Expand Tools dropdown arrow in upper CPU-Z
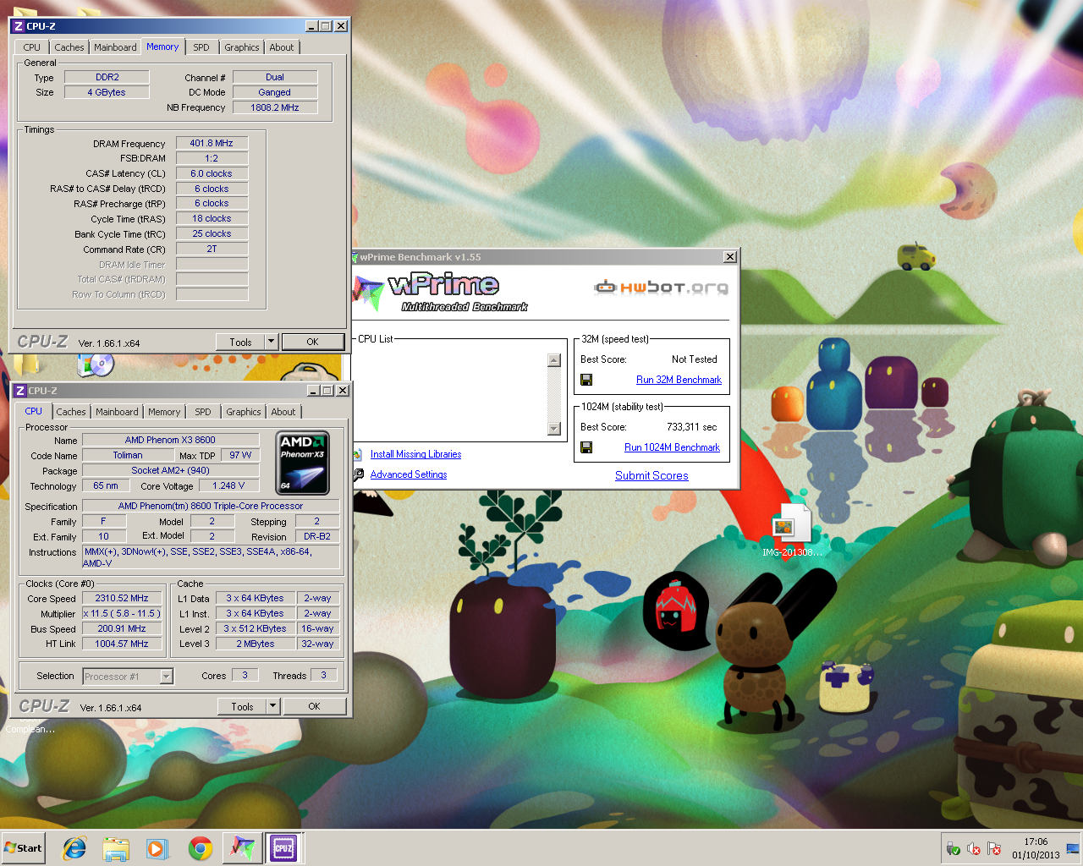Screen dimensions: 1083x866 click(x=272, y=342)
